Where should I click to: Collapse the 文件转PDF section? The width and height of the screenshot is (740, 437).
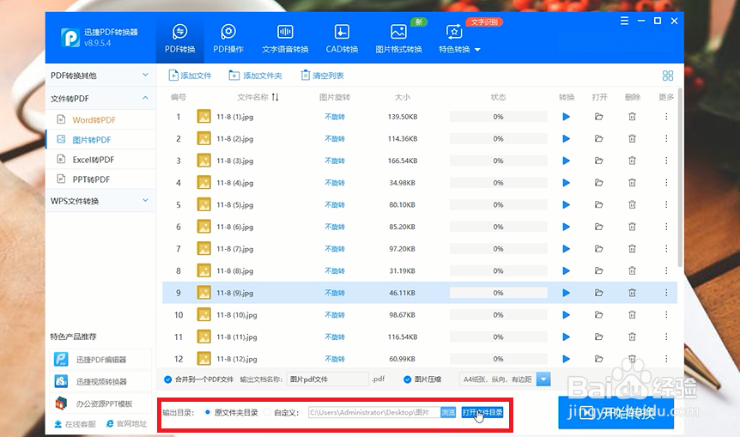[x=100, y=98]
